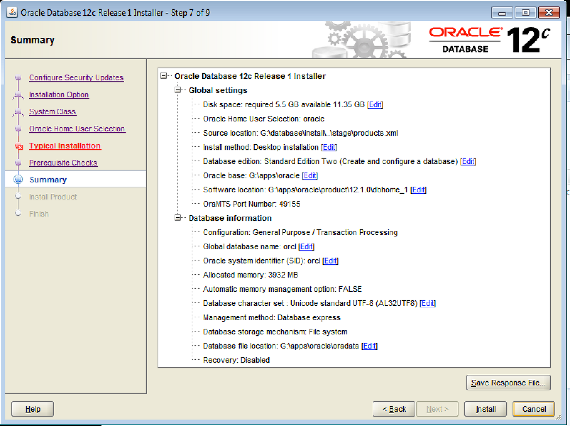This screenshot has width=570, height=426.
Task: Collapse the Global settings section
Action: pos(178,90)
